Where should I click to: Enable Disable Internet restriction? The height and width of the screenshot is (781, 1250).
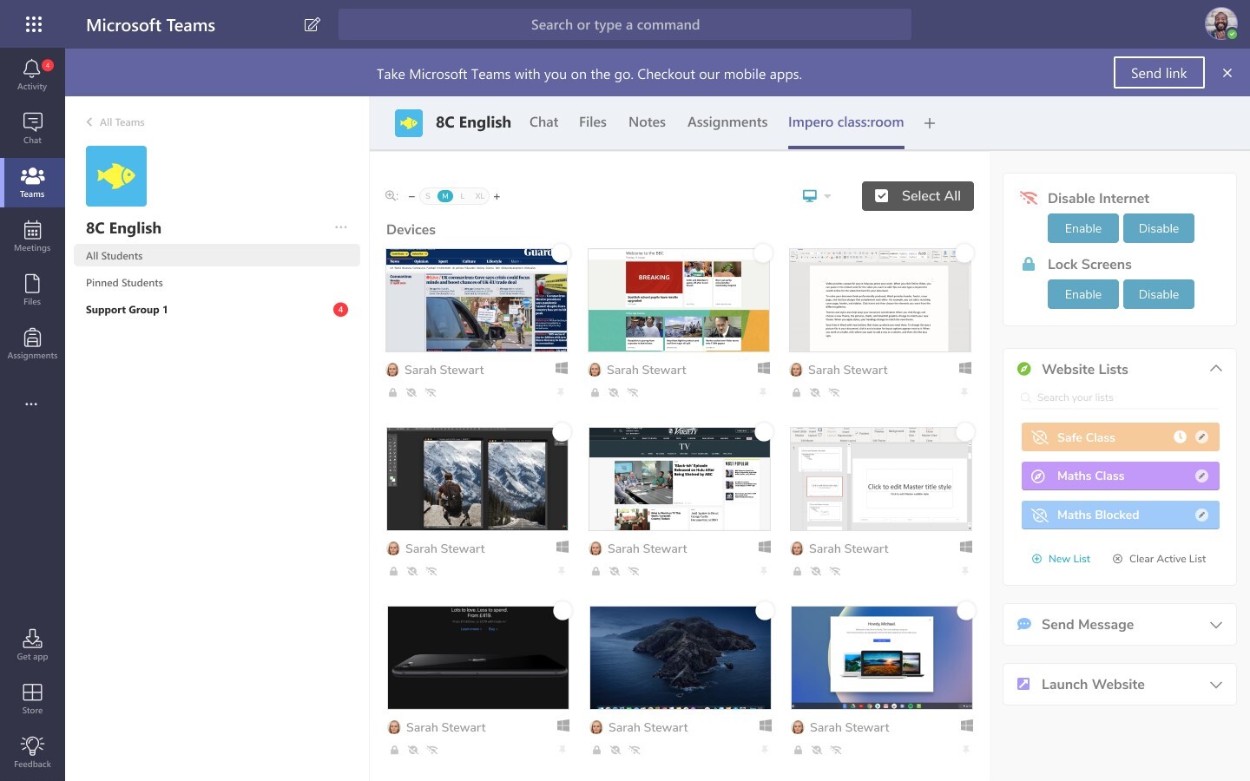pyautogui.click(x=1083, y=228)
